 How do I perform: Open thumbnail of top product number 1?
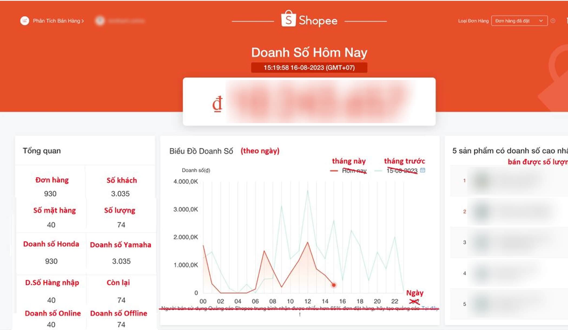pyautogui.click(x=482, y=181)
